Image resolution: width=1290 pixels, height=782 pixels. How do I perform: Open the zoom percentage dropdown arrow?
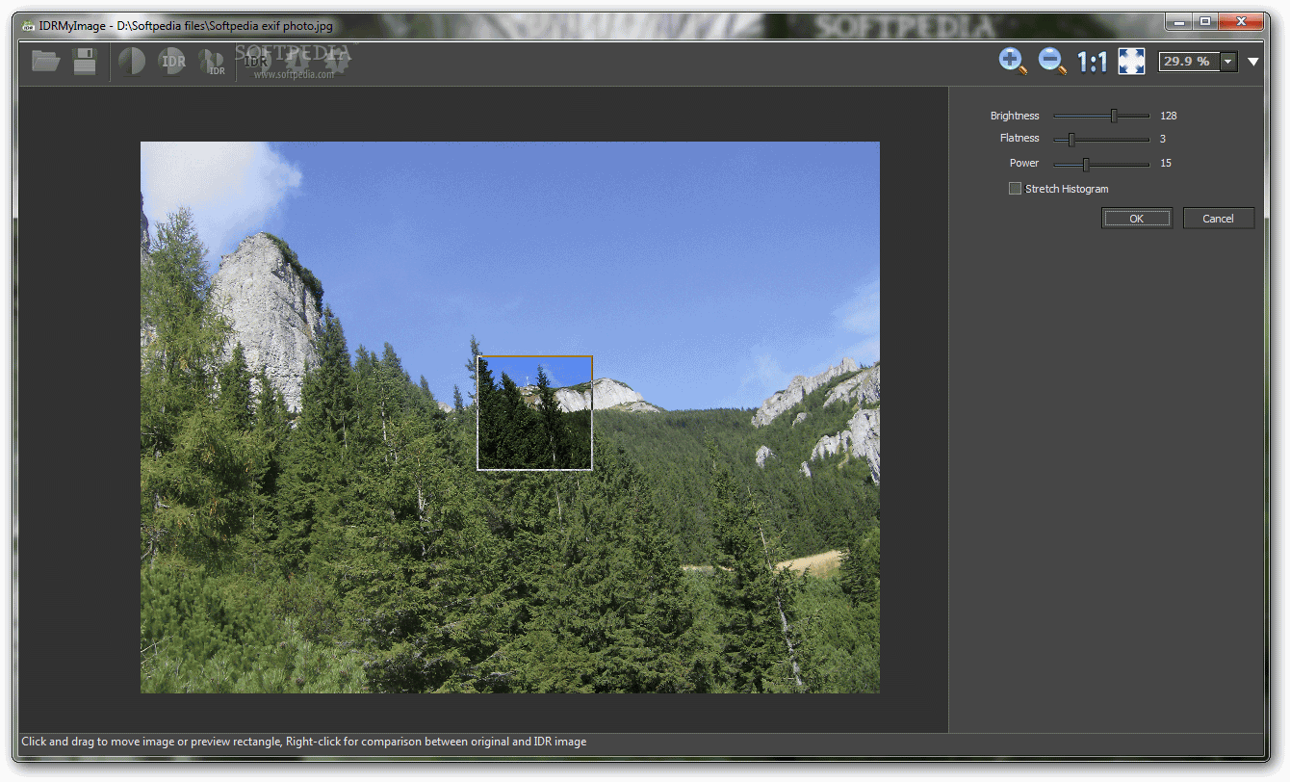pos(1228,62)
